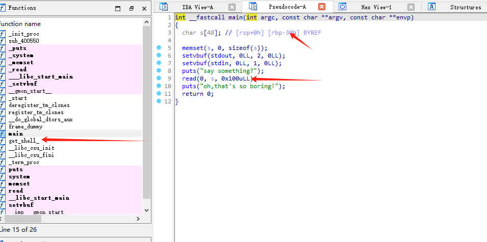Click function icon beside get_shell_
The width and height of the screenshot is (487, 242).
pyautogui.click(x=3, y=141)
